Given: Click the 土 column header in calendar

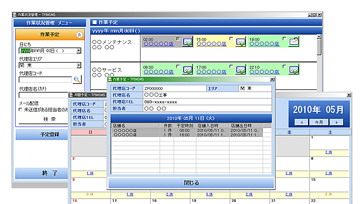Looking at the screenshot, I should (x=330, y=132).
